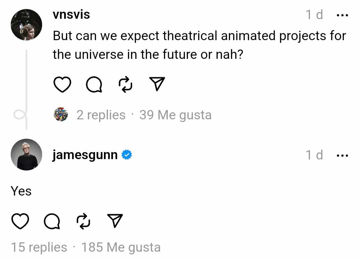Like vnsvis's comment with the heart icon
The image size is (361, 259).
62,85
